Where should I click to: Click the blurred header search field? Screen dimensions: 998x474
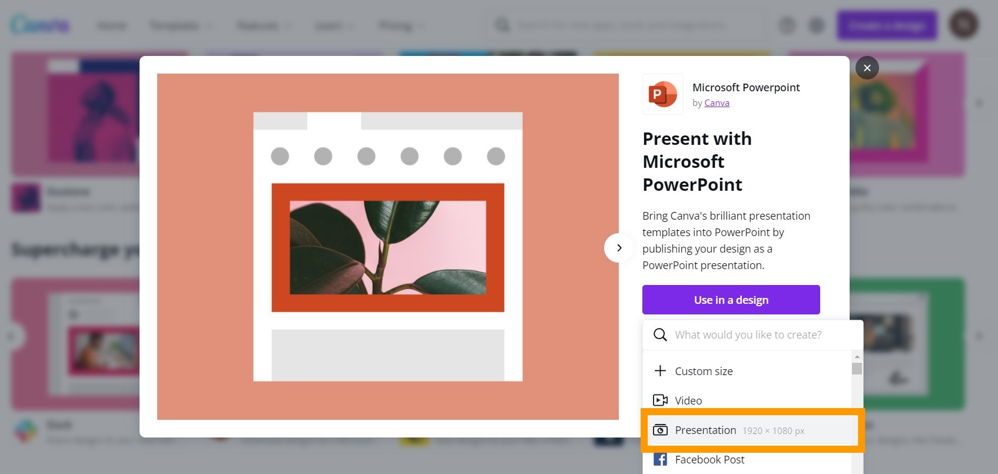625,25
